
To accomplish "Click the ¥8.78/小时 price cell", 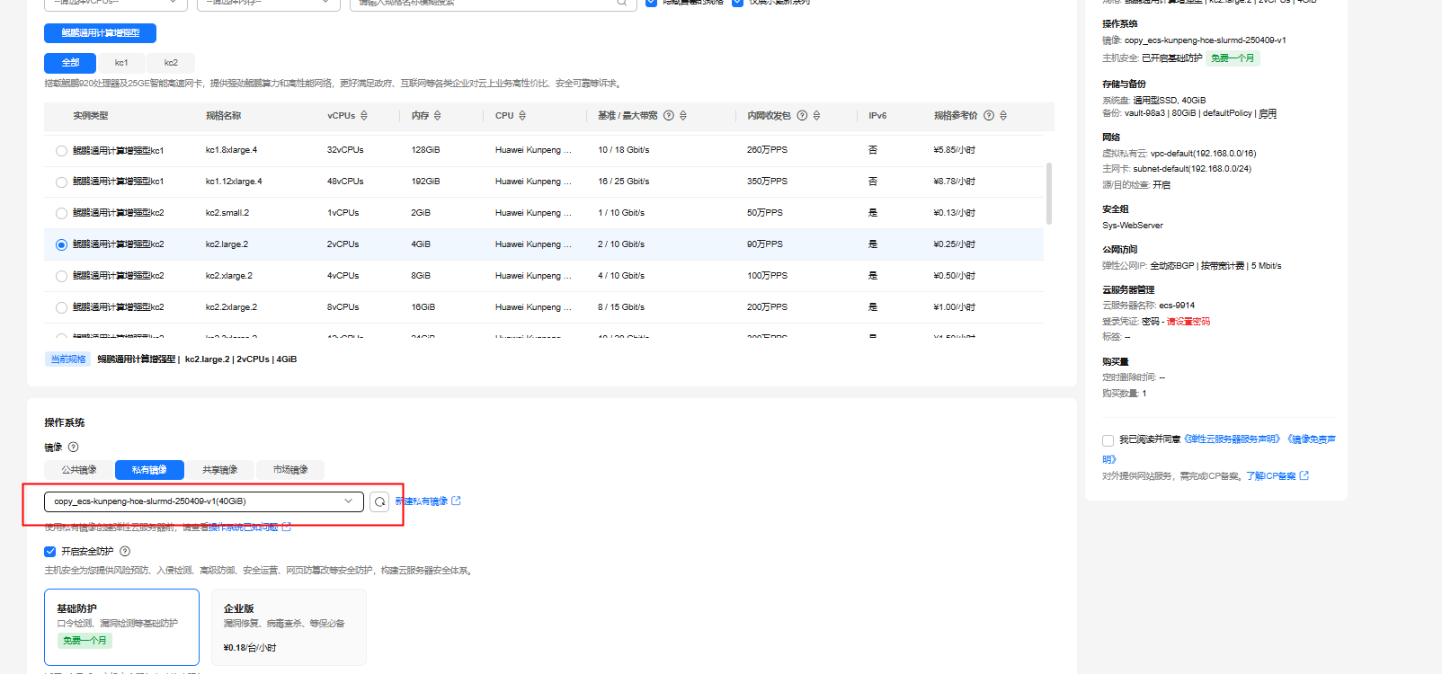I will (955, 182).
